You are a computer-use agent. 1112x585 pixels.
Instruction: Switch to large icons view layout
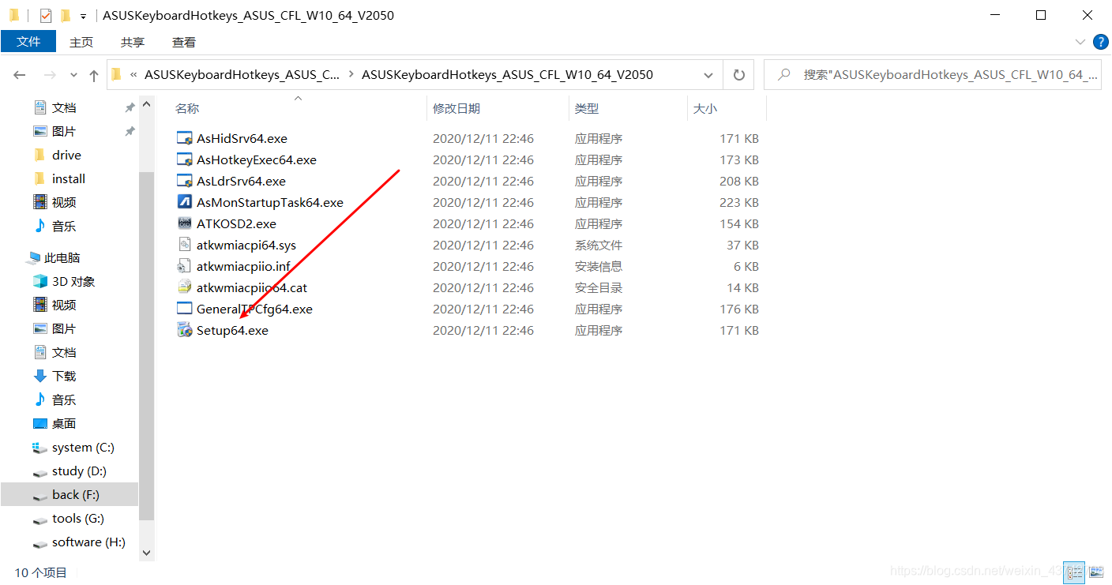click(1095, 571)
